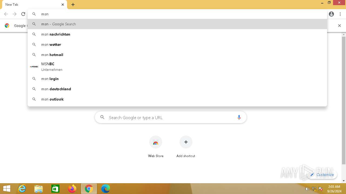This screenshot has width=346, height=194.
Task: Select the 'msn nachrichten' suggestion
Action: [x=177, y=34]
